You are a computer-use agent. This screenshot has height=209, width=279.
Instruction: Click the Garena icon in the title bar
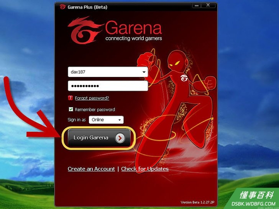[x=63, y=7]
